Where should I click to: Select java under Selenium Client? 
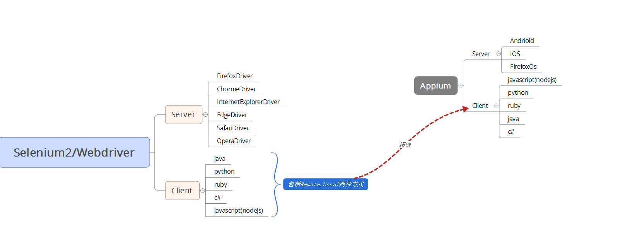220,158
